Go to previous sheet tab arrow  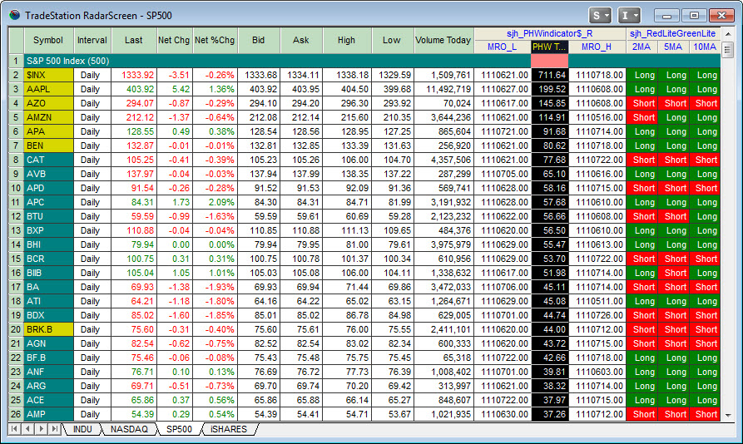point(28,429)
